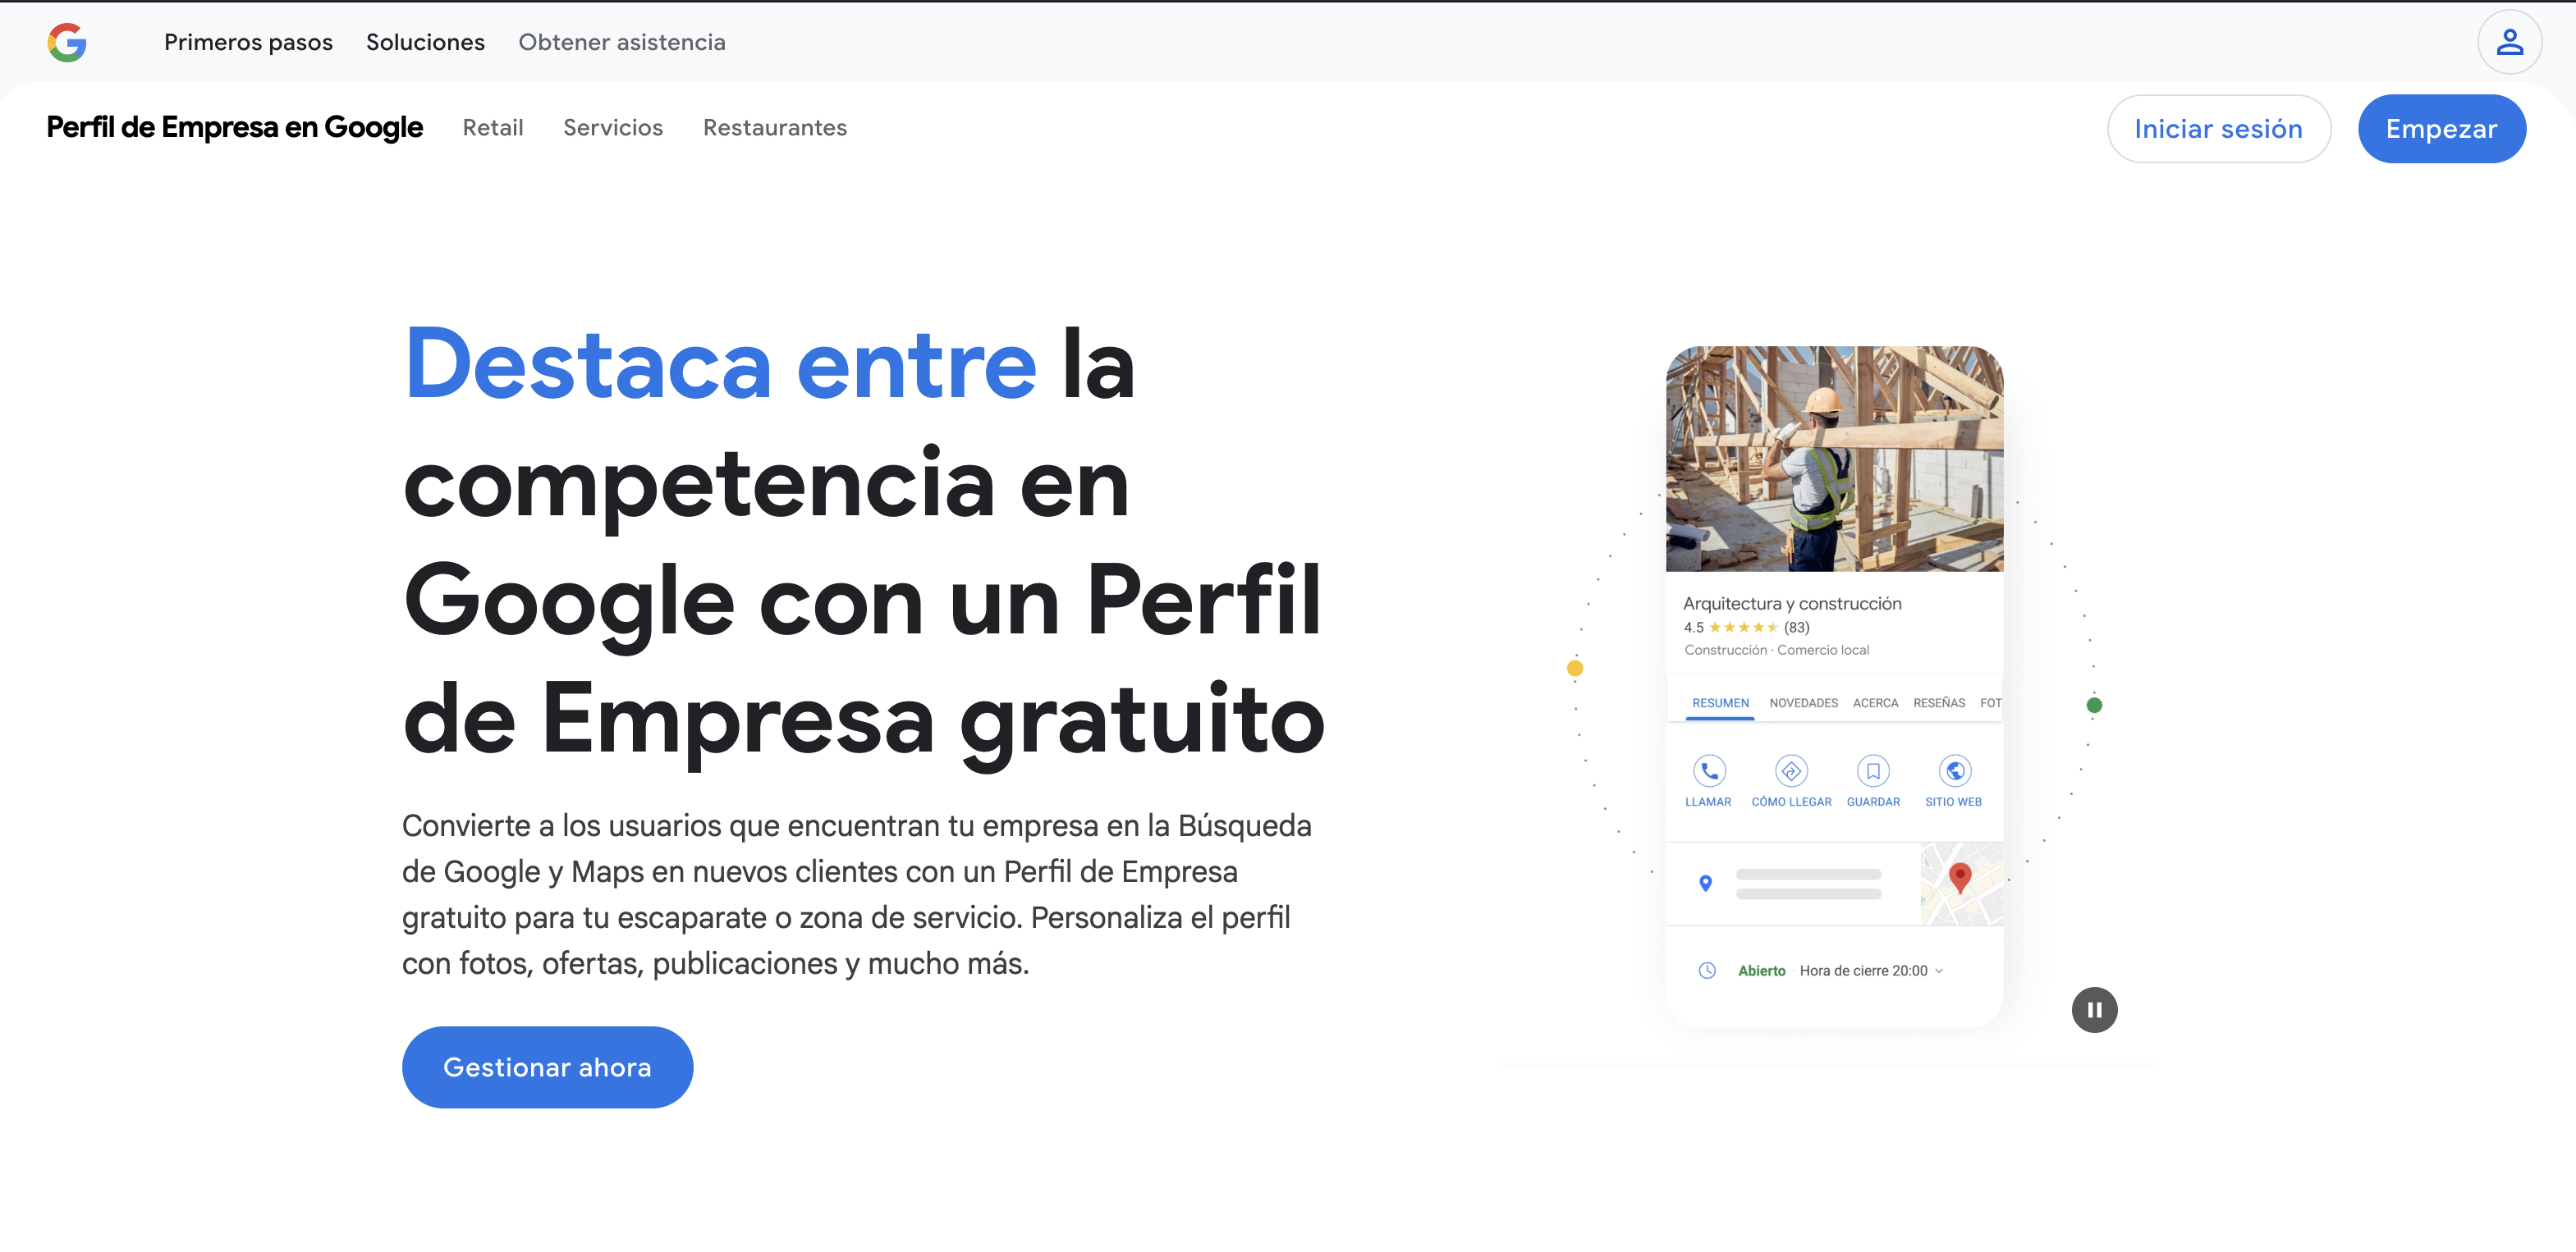2576x1252 pixels.
Task: Click the Abierto status text
Action: coord(1761,971)
